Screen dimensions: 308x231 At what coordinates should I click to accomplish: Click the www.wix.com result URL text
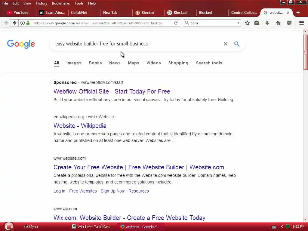65,209
